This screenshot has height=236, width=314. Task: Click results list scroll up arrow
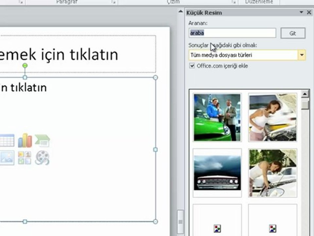(305, 94)
